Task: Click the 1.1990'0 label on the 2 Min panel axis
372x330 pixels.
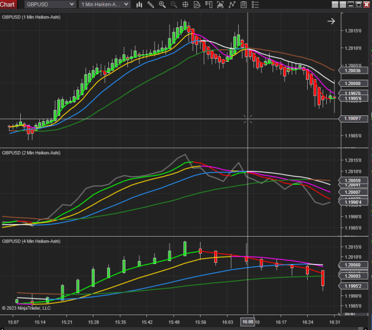Action: 353,216
